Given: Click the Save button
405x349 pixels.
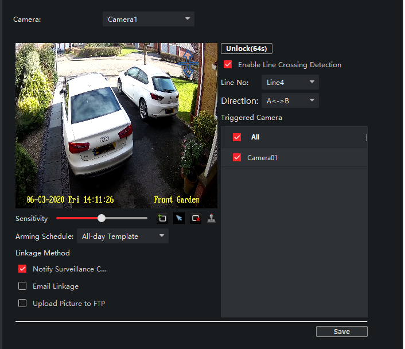Looking at the screenshot, I should (341, 331).
